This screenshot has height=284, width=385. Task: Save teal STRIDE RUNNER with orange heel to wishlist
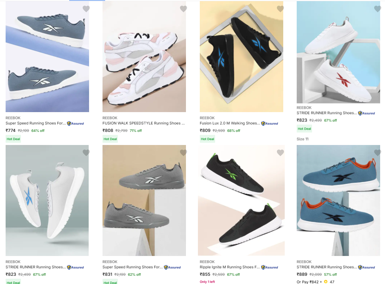pos(378,152)
